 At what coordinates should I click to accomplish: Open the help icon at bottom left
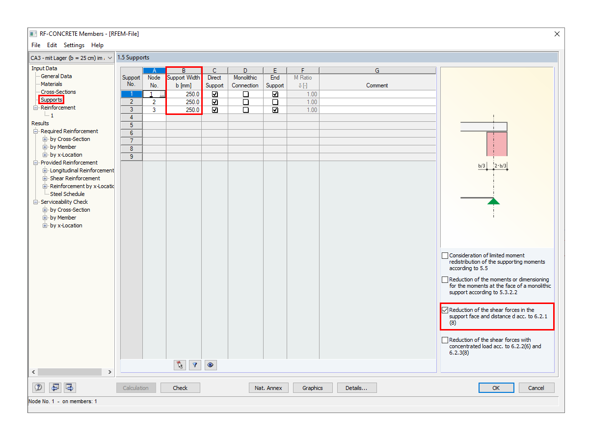pos(38,387)
